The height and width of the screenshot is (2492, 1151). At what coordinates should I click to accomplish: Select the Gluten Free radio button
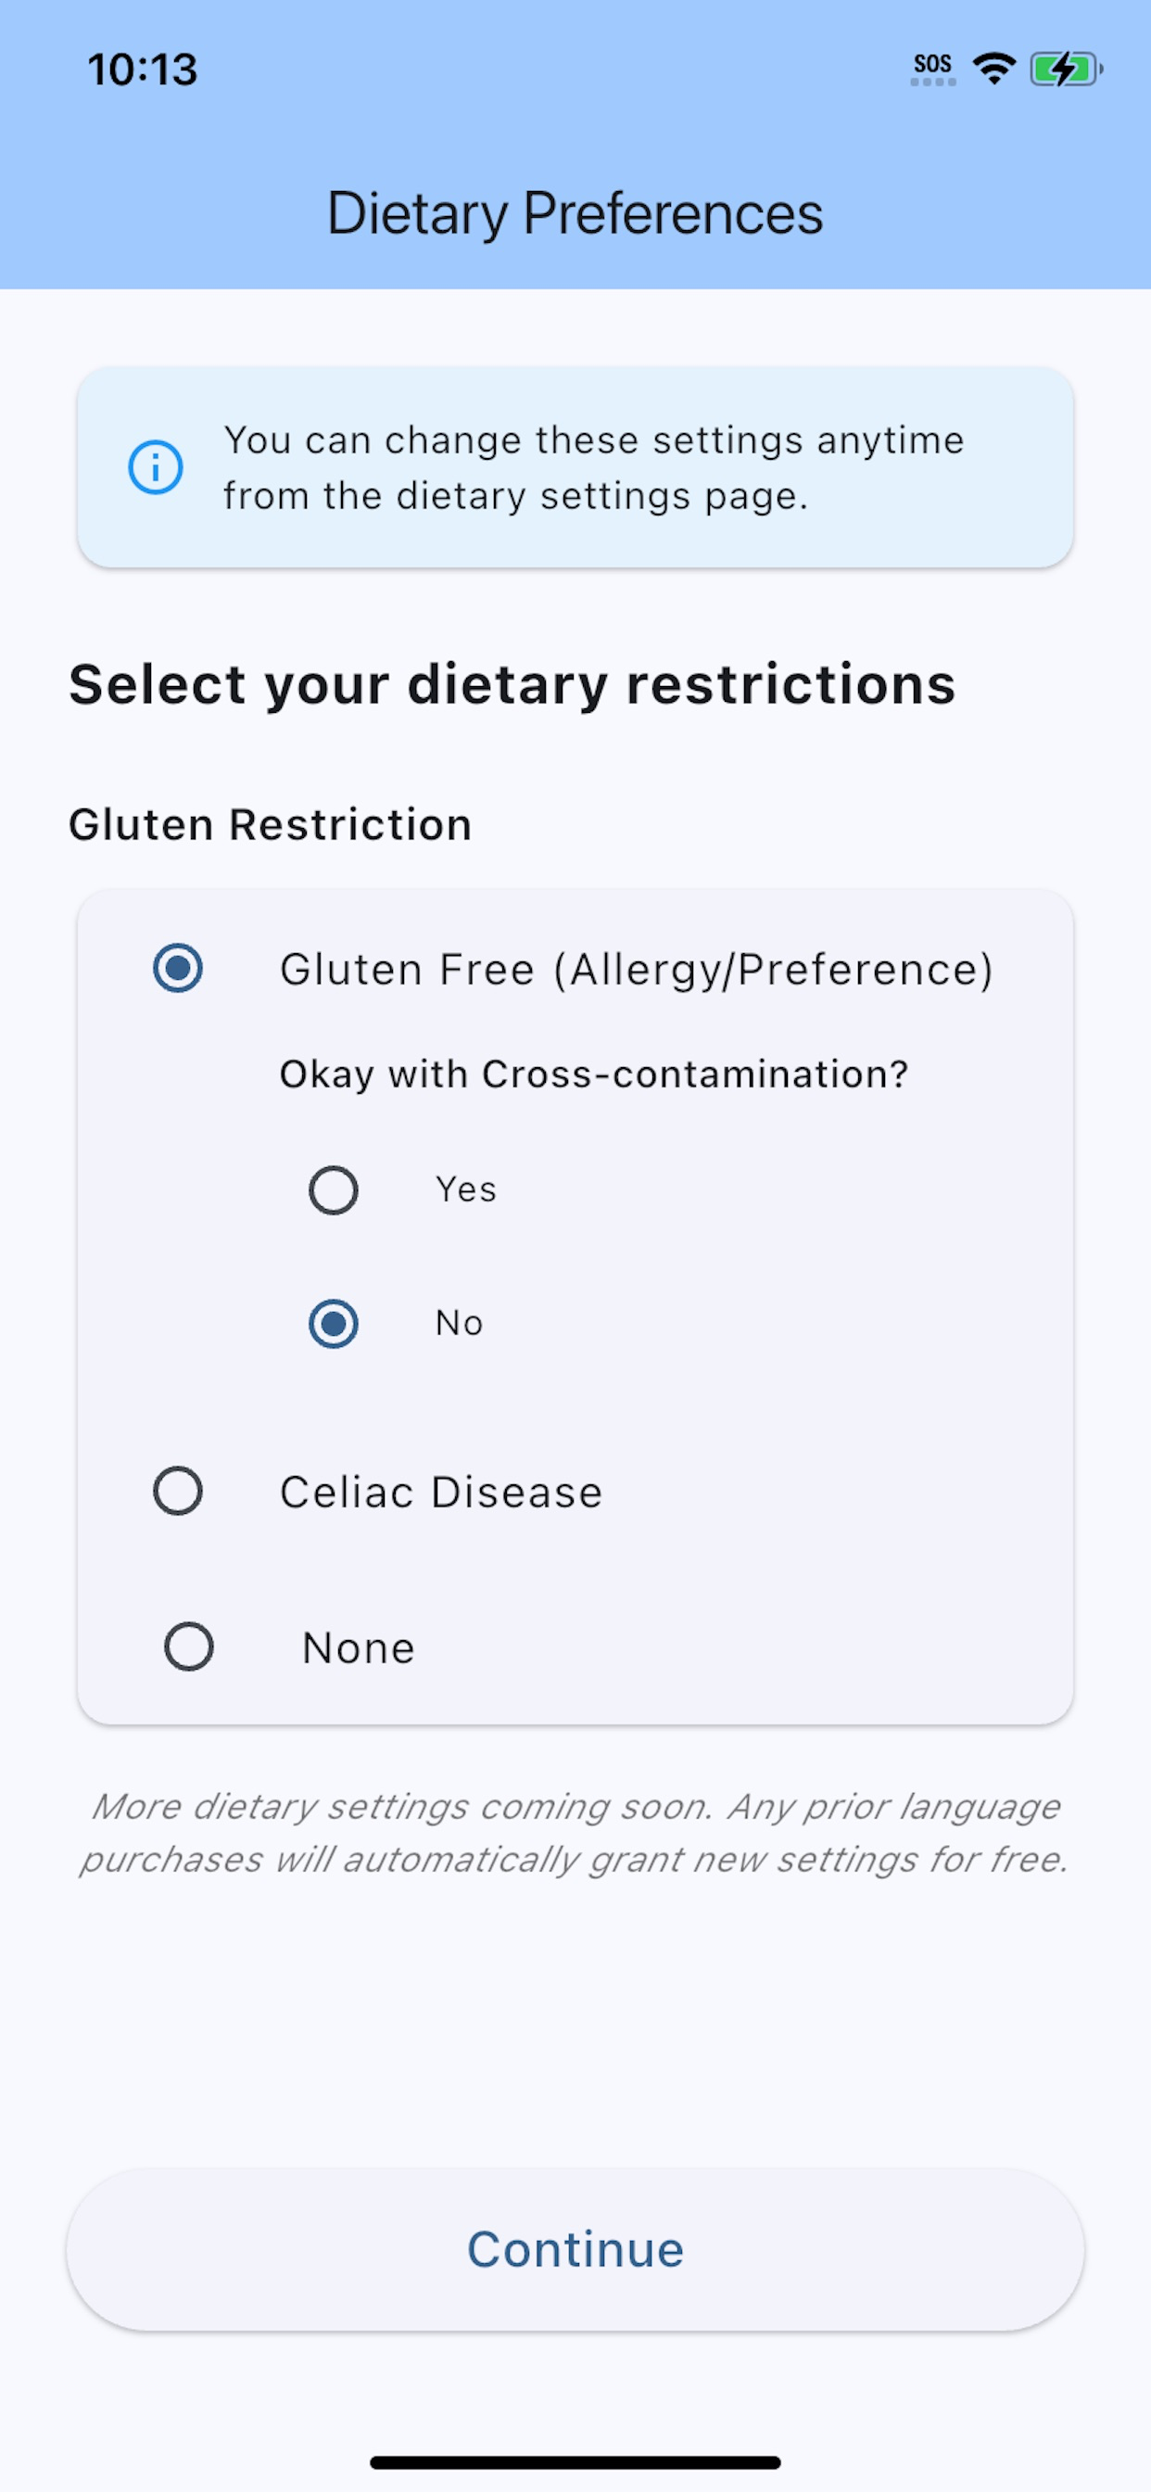[x=178, y=969]
